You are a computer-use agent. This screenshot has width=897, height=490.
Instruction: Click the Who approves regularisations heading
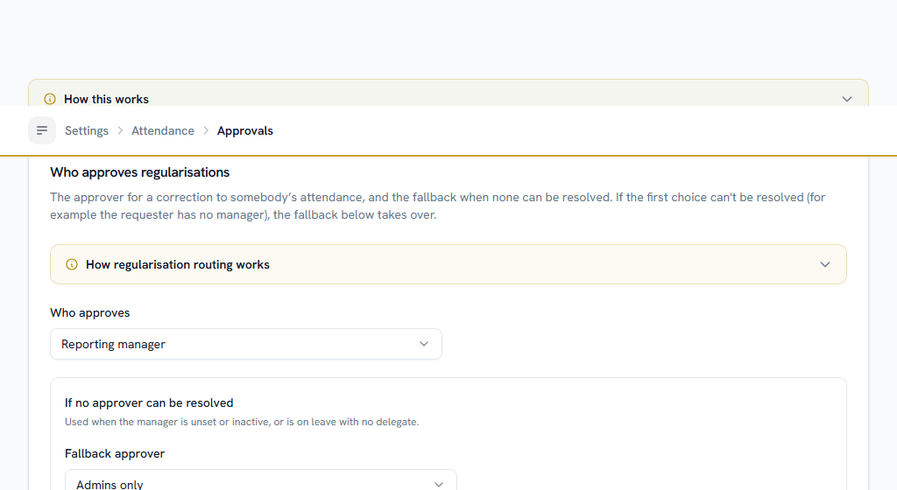pos(139,172)
